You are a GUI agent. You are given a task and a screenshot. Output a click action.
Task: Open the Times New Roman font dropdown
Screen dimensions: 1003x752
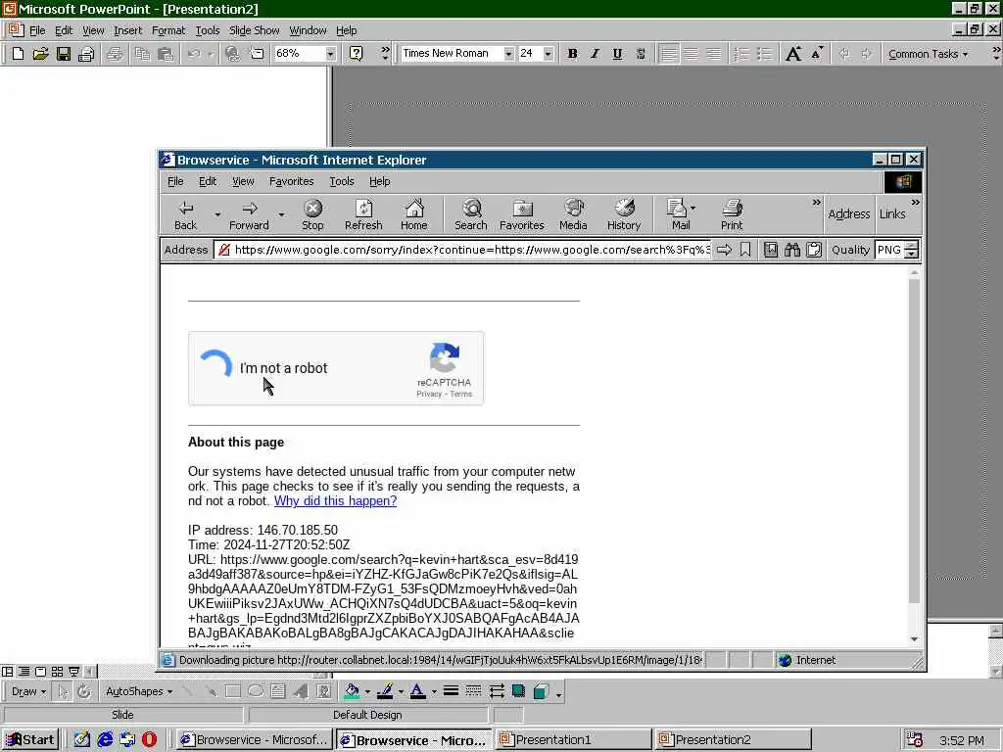tap(508, 54)
